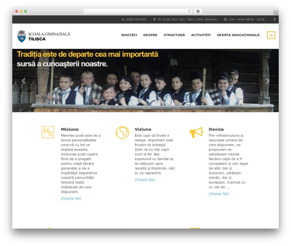
Task: Click the Citeste Tot link under Viziune
Action: [145, 180]
